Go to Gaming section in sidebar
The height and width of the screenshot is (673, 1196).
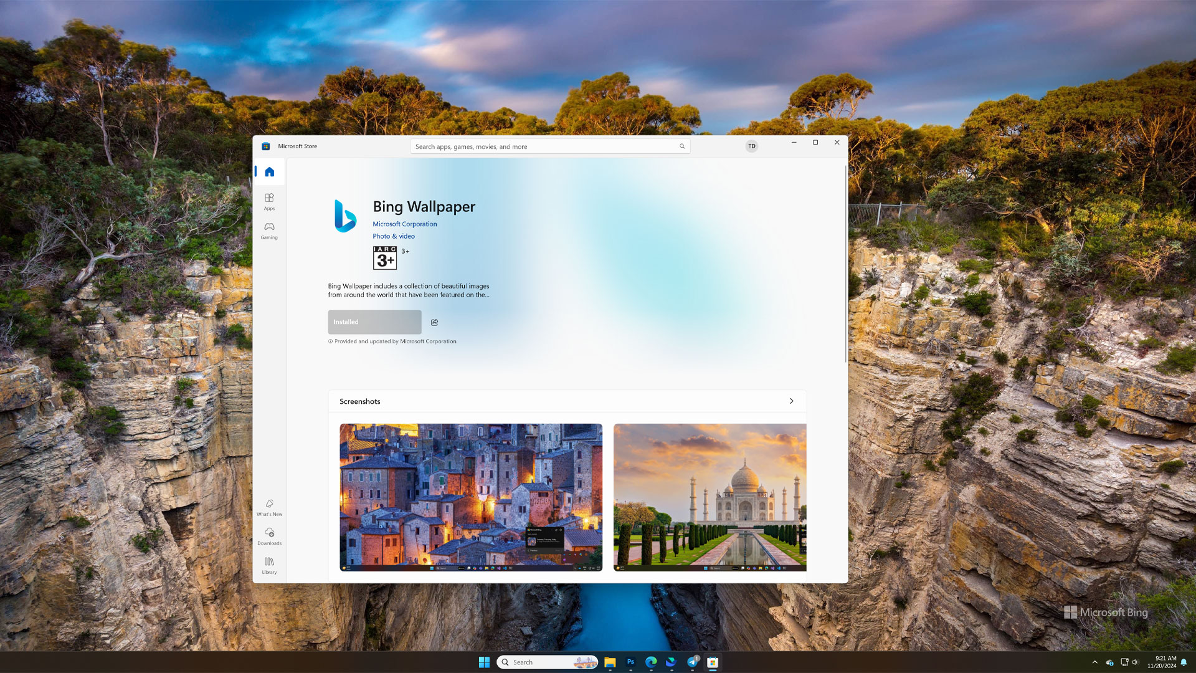click(269, 231)
